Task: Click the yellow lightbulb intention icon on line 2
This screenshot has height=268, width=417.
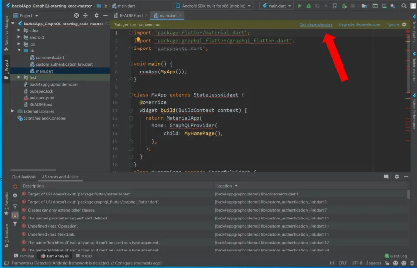Action: pyautogui.click(x=138, y=40)
